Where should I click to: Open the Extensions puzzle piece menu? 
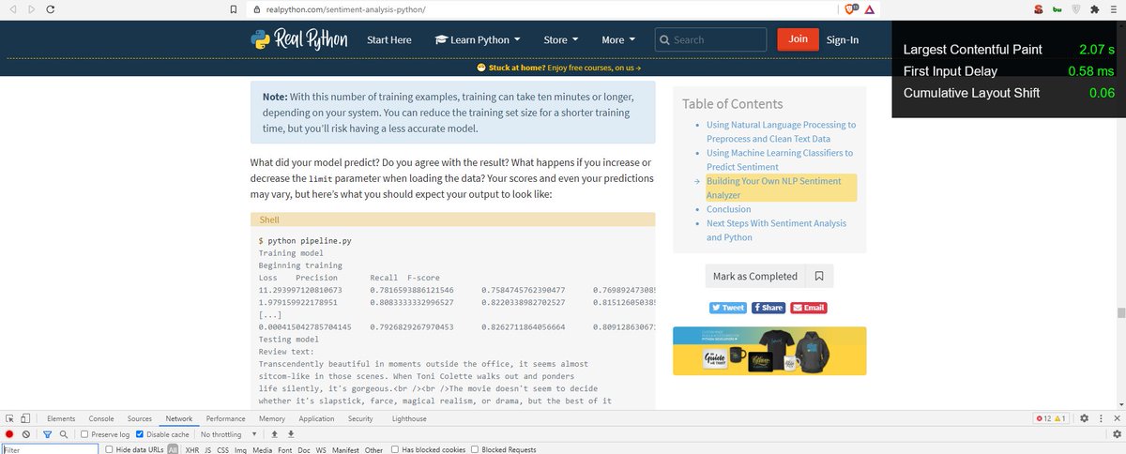tap(1093, 8)
